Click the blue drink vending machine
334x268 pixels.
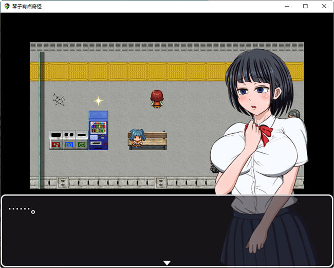point(98,130)
